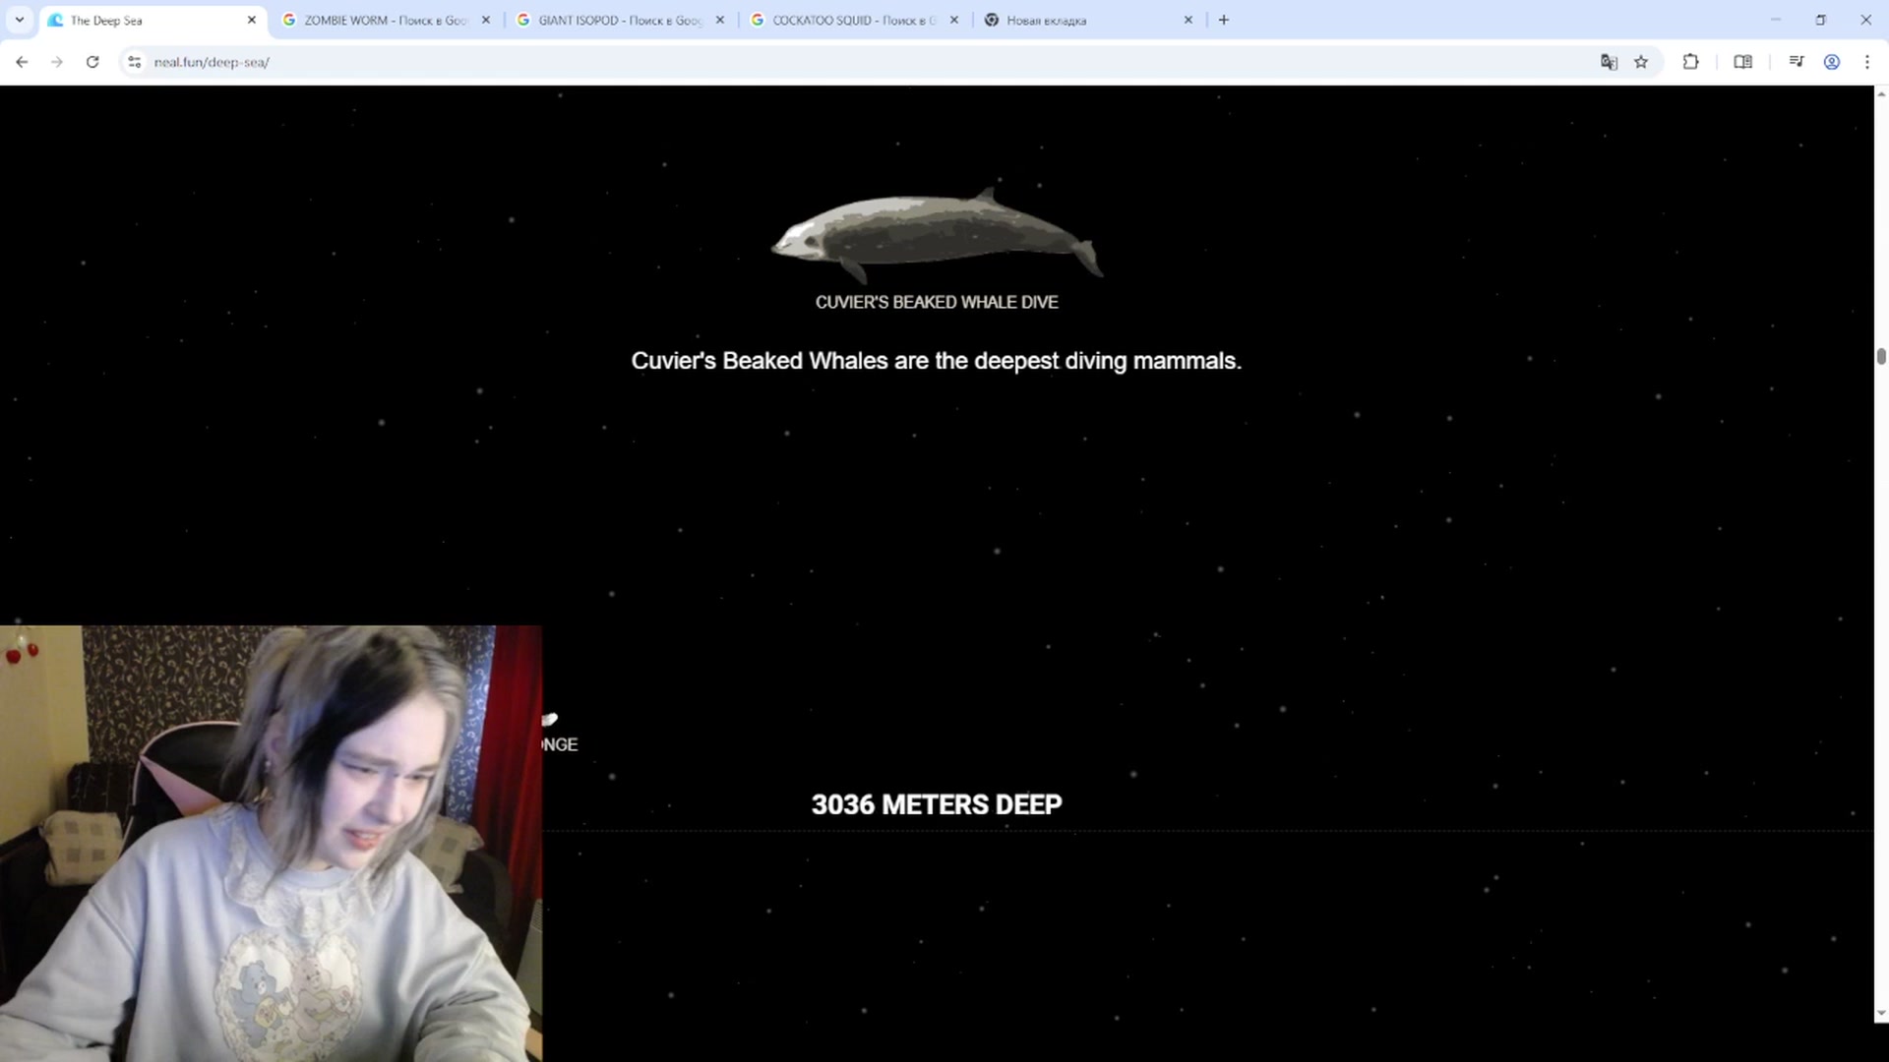
Task: Click the Cuvier's beaked whale image
Action: coord(937,234)
